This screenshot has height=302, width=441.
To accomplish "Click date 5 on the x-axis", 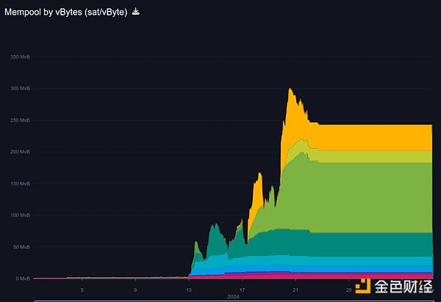I will tap(82, 290).
